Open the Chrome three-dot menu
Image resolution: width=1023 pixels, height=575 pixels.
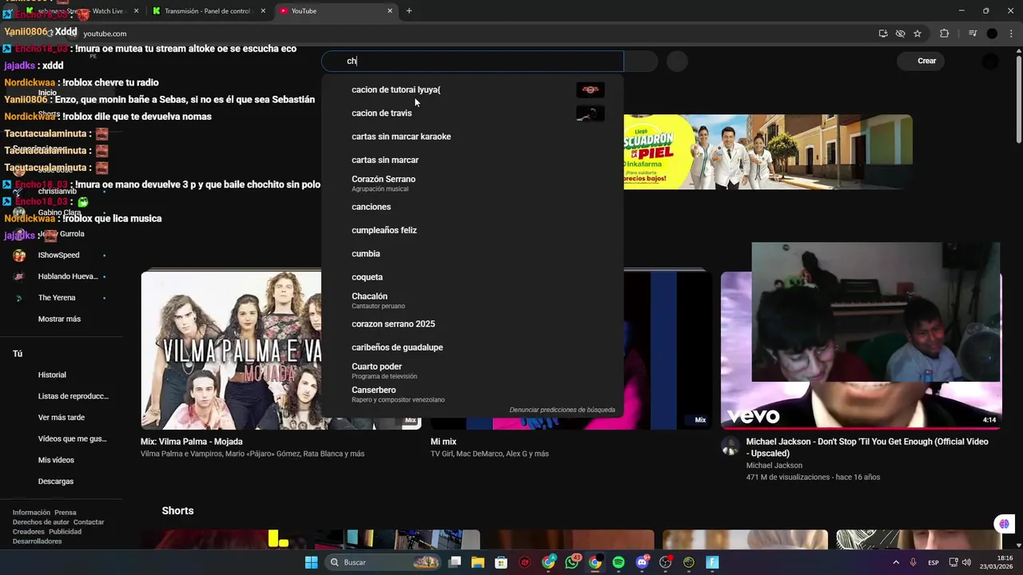point(1011,34)
